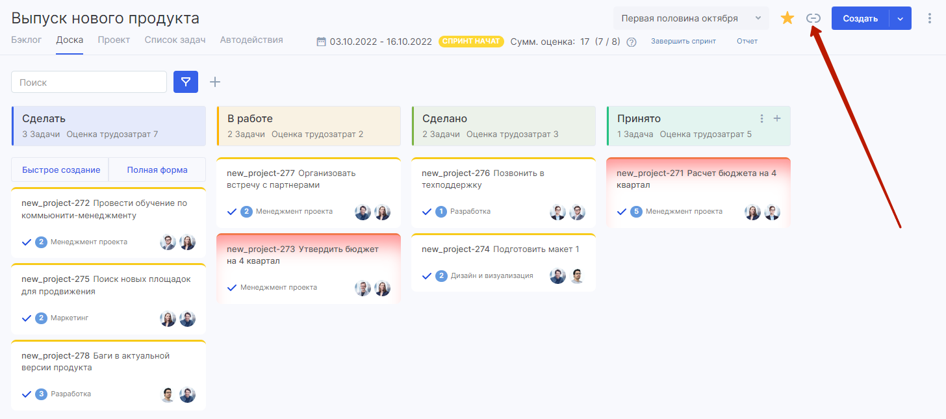Click second assignee avatar on new_project-272

pyautogui.click(x=187, y=242)
